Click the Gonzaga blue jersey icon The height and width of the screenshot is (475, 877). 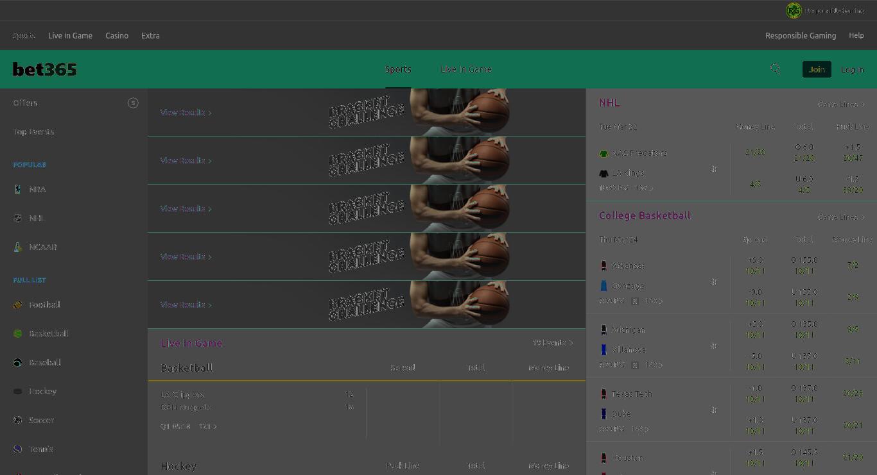[x=603, y=285]
